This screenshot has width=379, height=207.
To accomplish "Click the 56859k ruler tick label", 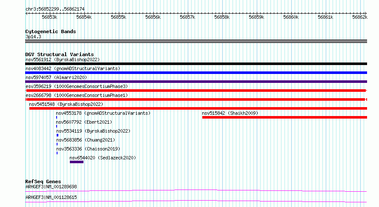I will click(x=256, y=17).
